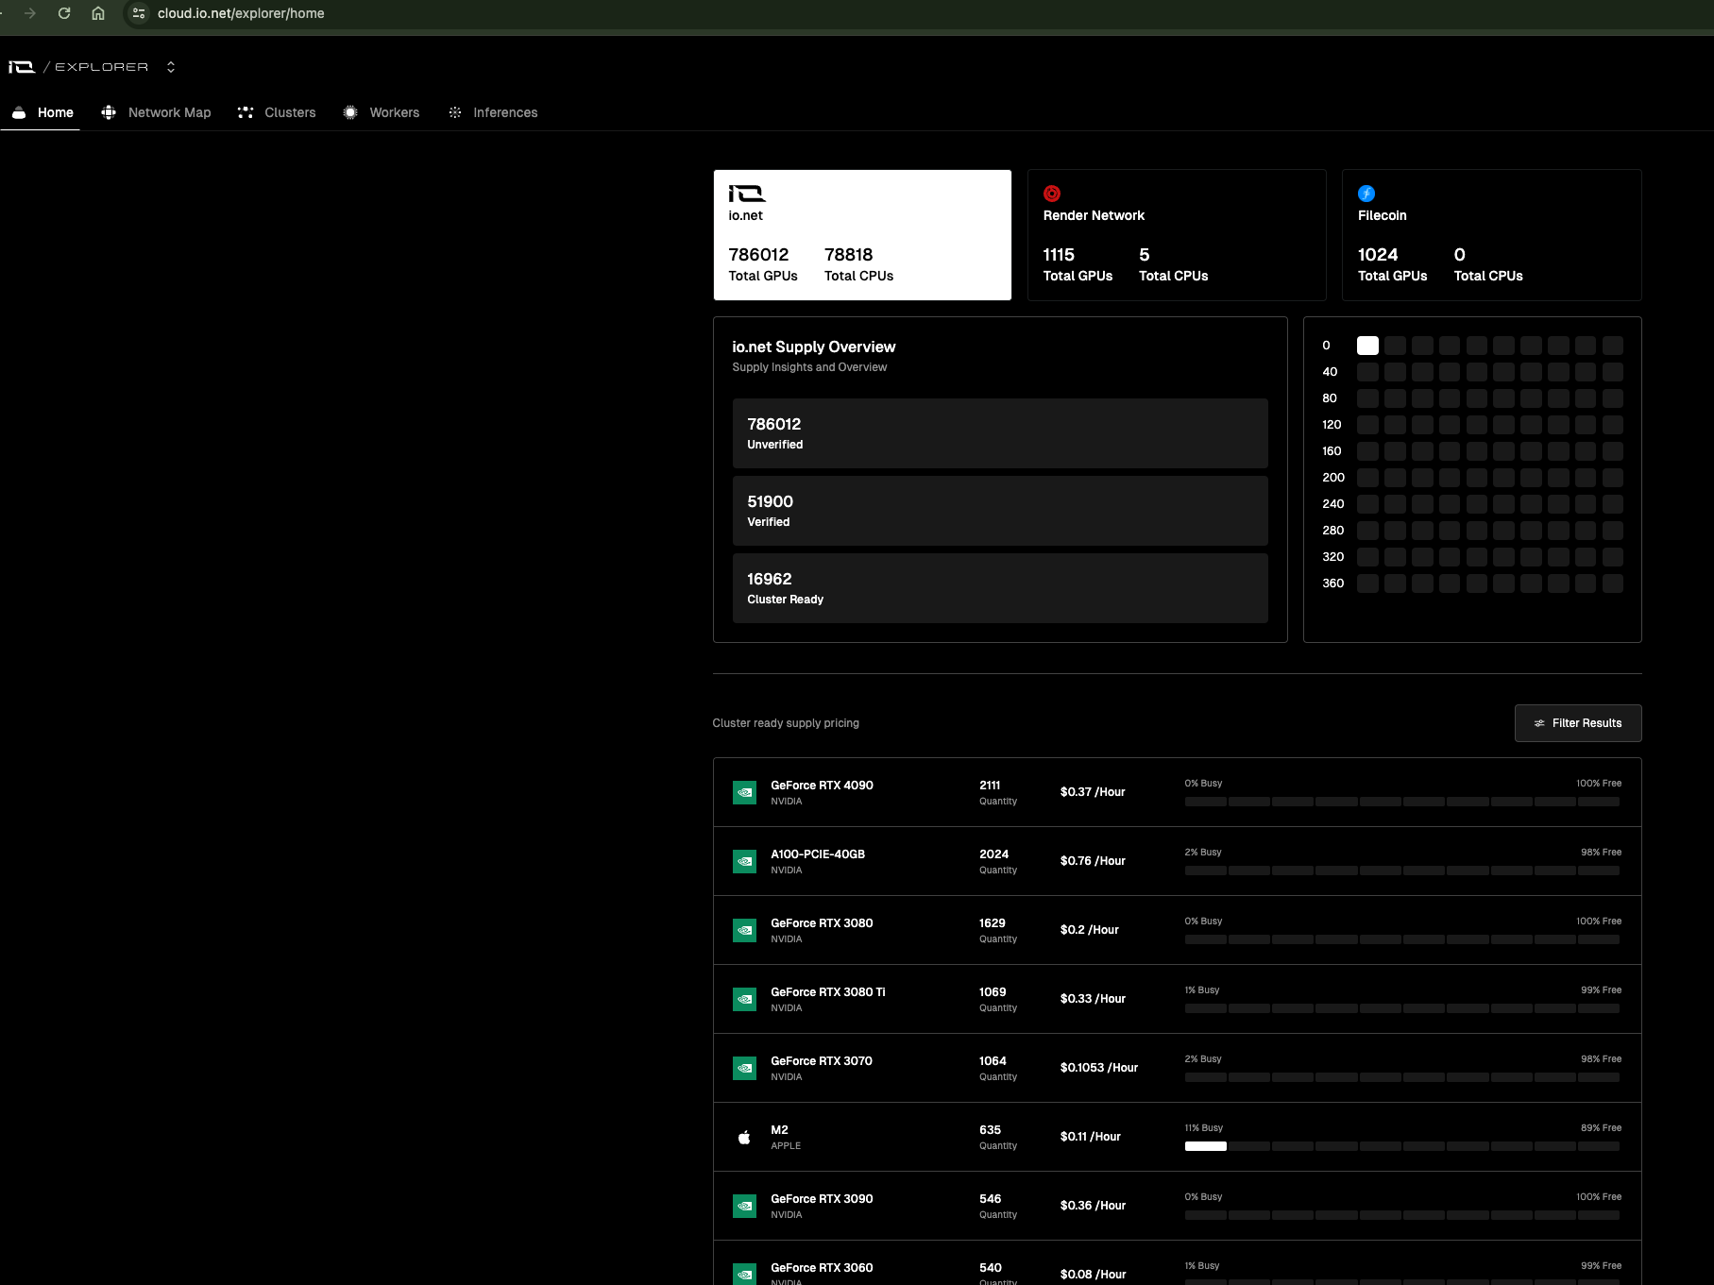Click the io.net logo in header
Screen dimensions: 1714x1285
tap(22, 67)
